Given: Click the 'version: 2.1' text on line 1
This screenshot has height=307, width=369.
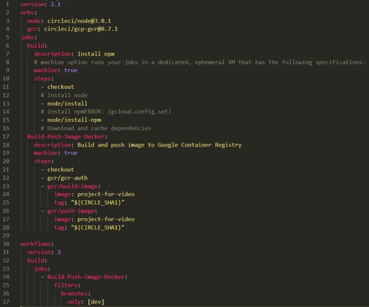Looking at the screenshot, I should pos(41,4).
